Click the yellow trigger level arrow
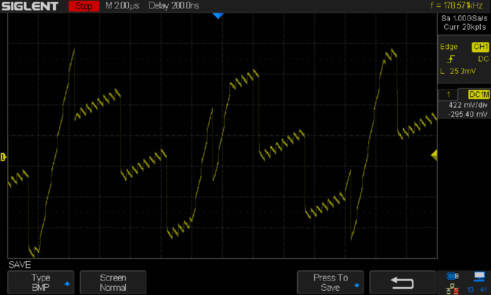The height and width of the screenshot is (295, 491). point(434,155)
